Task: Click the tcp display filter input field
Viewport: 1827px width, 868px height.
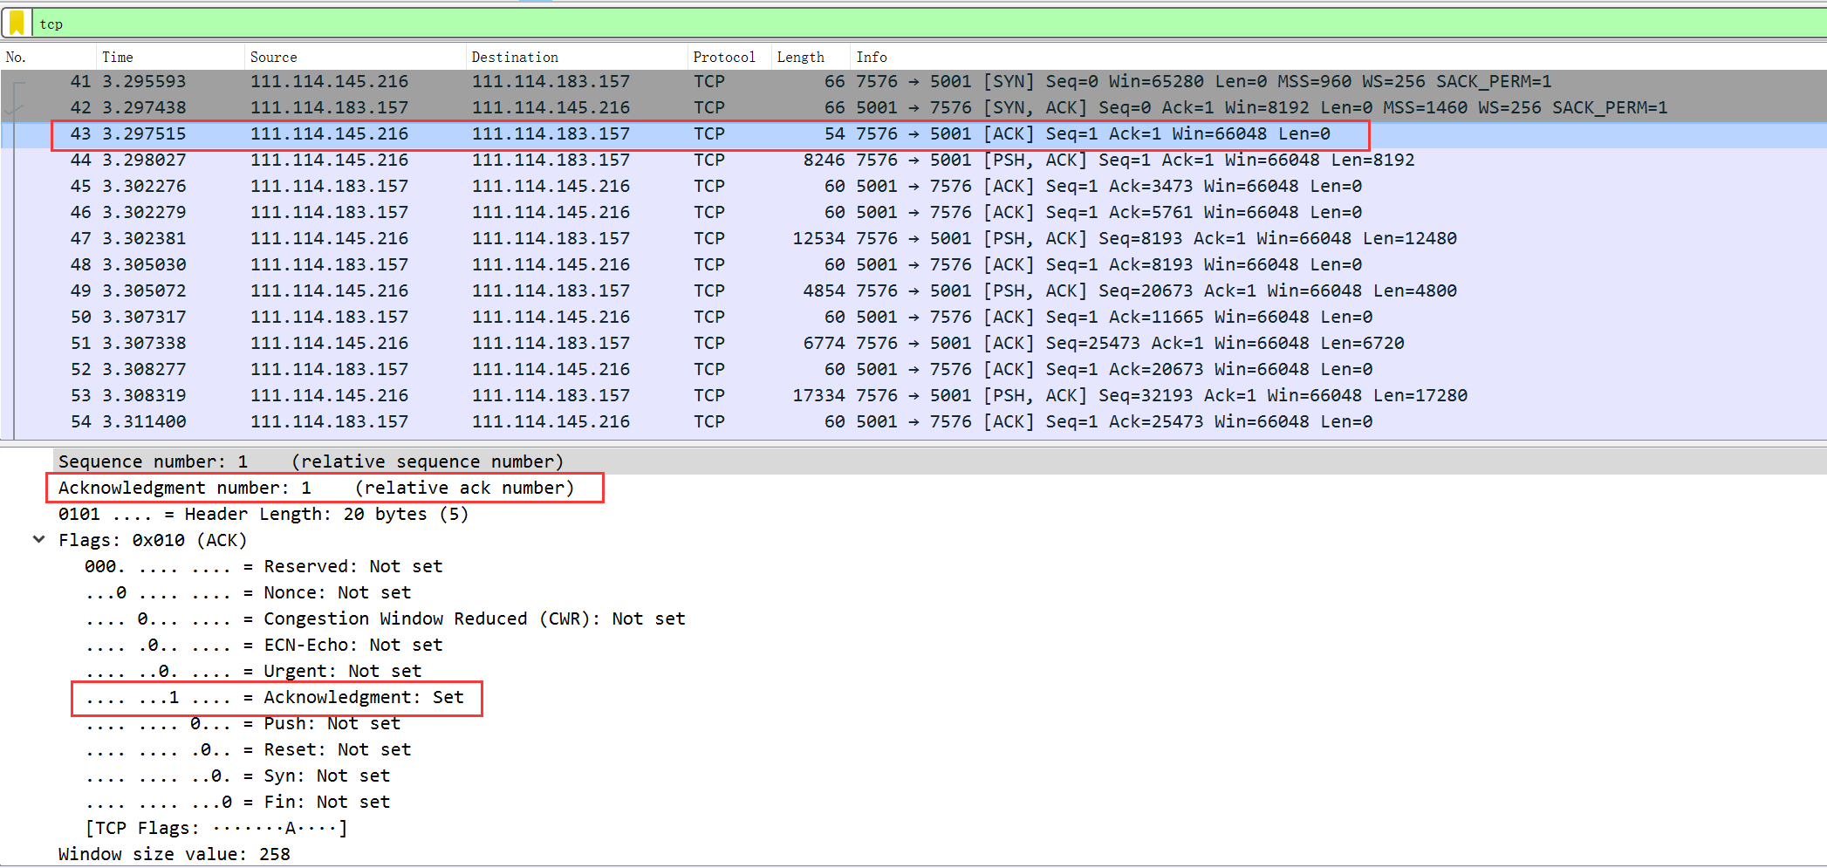Action: (x=872, y=24)
